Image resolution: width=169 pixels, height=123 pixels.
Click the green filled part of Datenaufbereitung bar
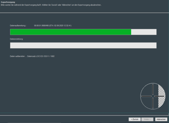(x=70, y=32)
